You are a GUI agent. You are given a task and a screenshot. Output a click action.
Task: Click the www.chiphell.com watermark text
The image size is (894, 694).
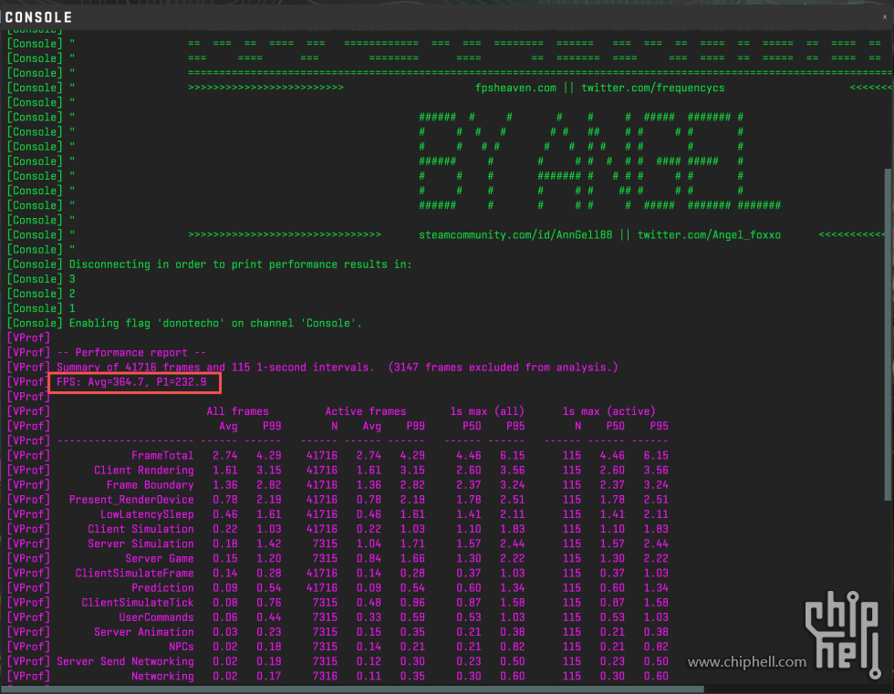(746, 662)
